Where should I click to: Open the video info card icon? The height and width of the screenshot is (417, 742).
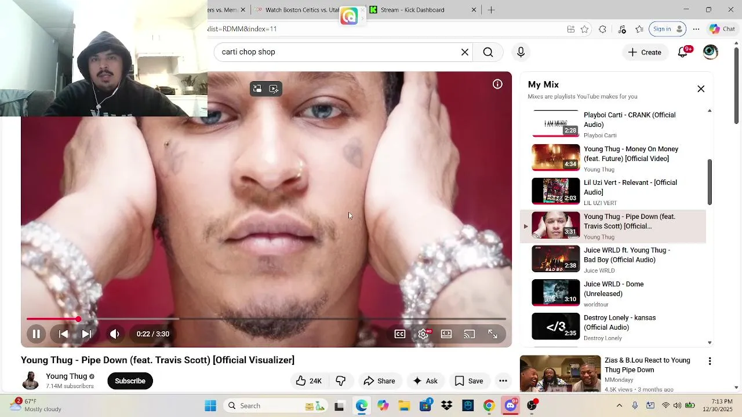pyautogui.click(x=497, y=85)
